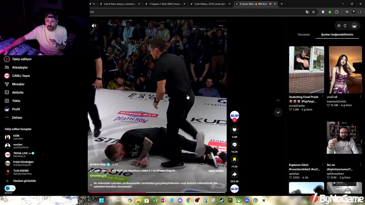
Task: Share the video using the arrow icon
Action: point(234,174)
